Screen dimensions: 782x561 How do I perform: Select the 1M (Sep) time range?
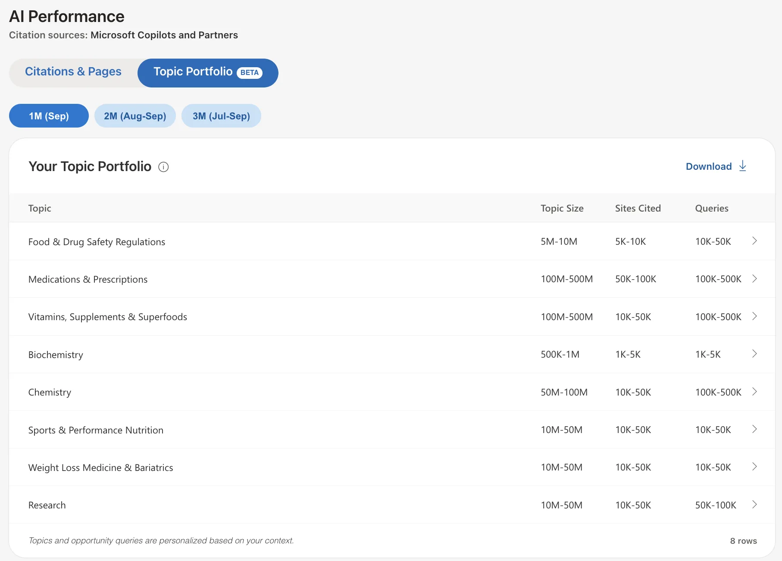point(49,116)
